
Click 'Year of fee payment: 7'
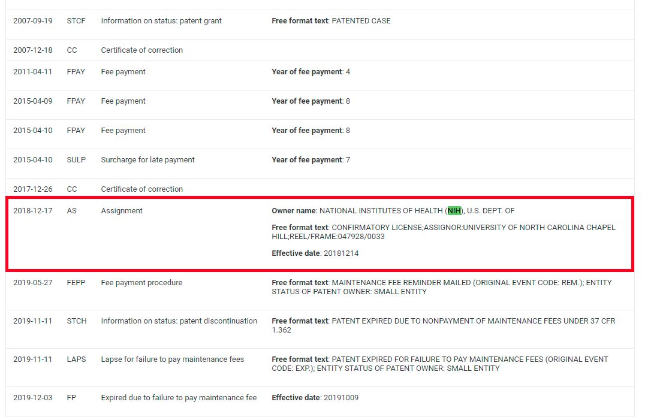(x=311, y=160)
